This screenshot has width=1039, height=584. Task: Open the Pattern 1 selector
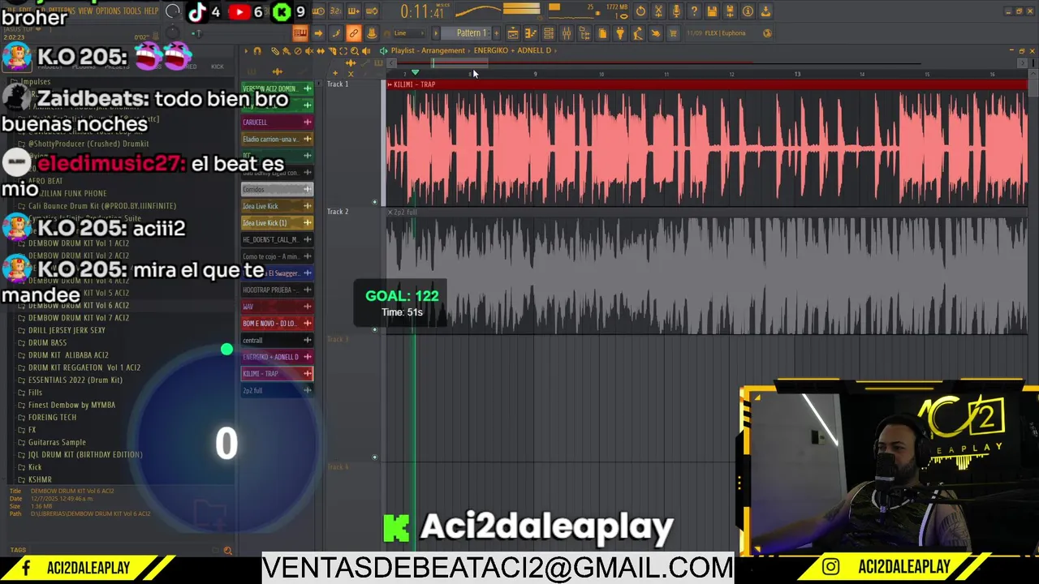click(x=472, y=33)
